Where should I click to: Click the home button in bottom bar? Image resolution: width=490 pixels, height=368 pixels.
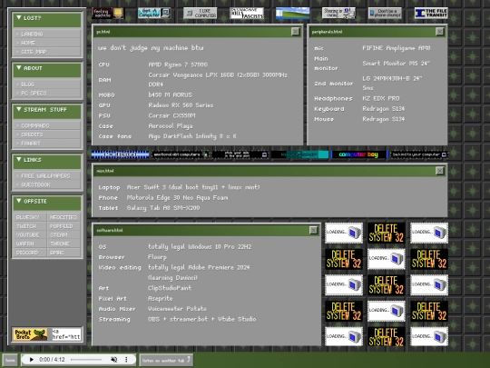[x=10, y=360]
